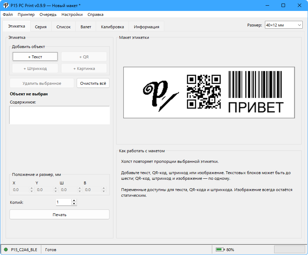This screenshot has height=255, width=308.
Task: Open the Справка menu
Action: point(95,14)
